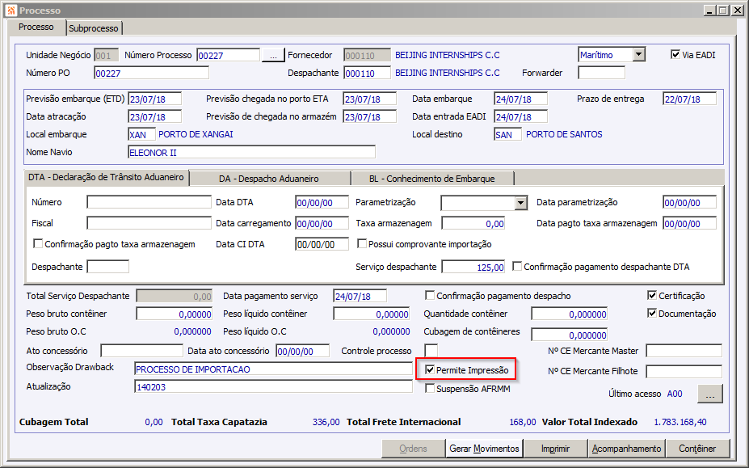
Task: Open BL - Conhecimento de Embarque tab
Action: [x=431, y=179]
